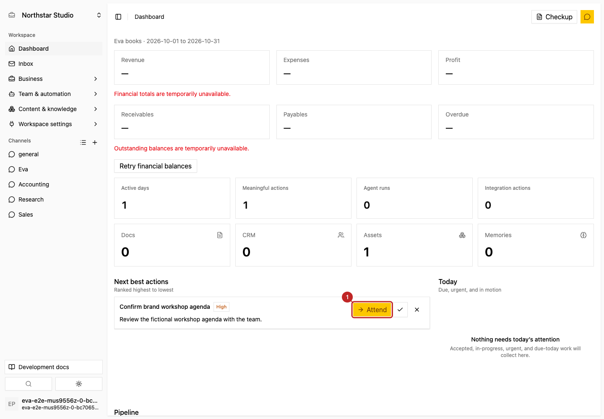Open the EP user account profile
Screen dimensions: 604x419
coord(54,404)
